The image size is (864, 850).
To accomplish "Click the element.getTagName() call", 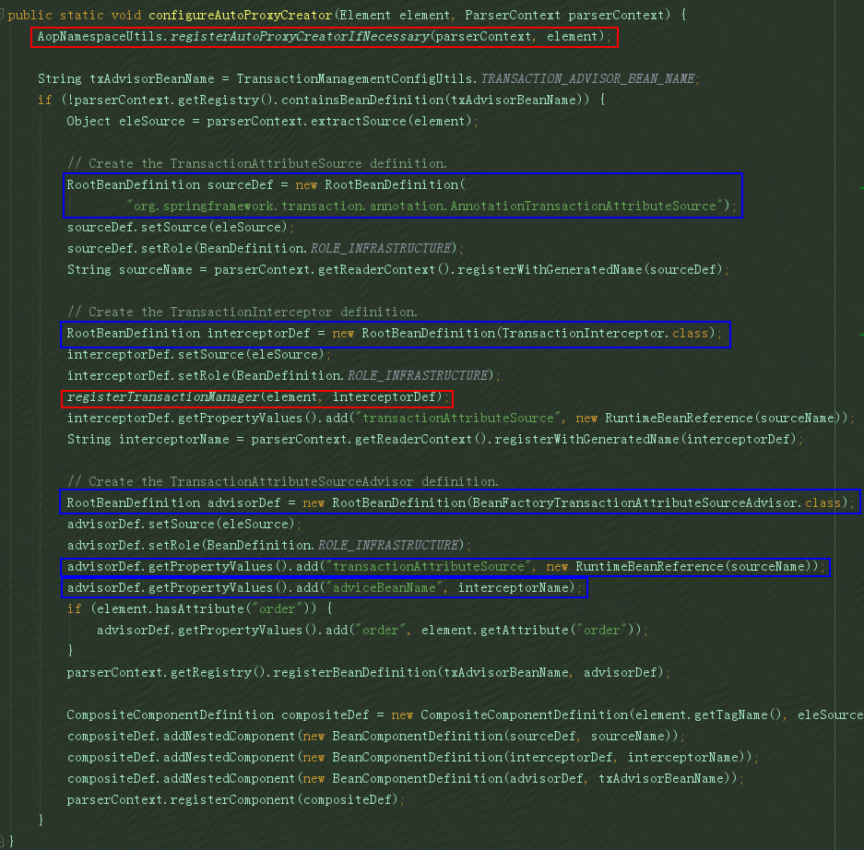I will tap(708, 715).
